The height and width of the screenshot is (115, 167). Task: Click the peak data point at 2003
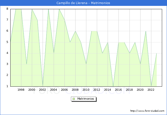(48, 9)
